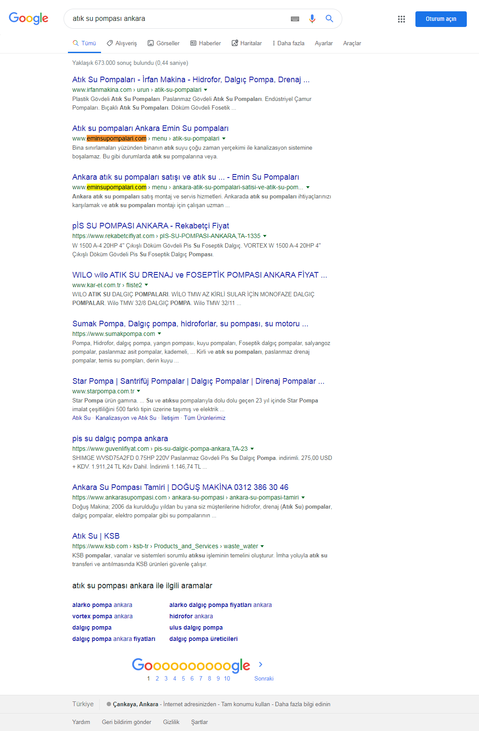
Task: Select related search hidrofor ankara
Action: [191, 616]
